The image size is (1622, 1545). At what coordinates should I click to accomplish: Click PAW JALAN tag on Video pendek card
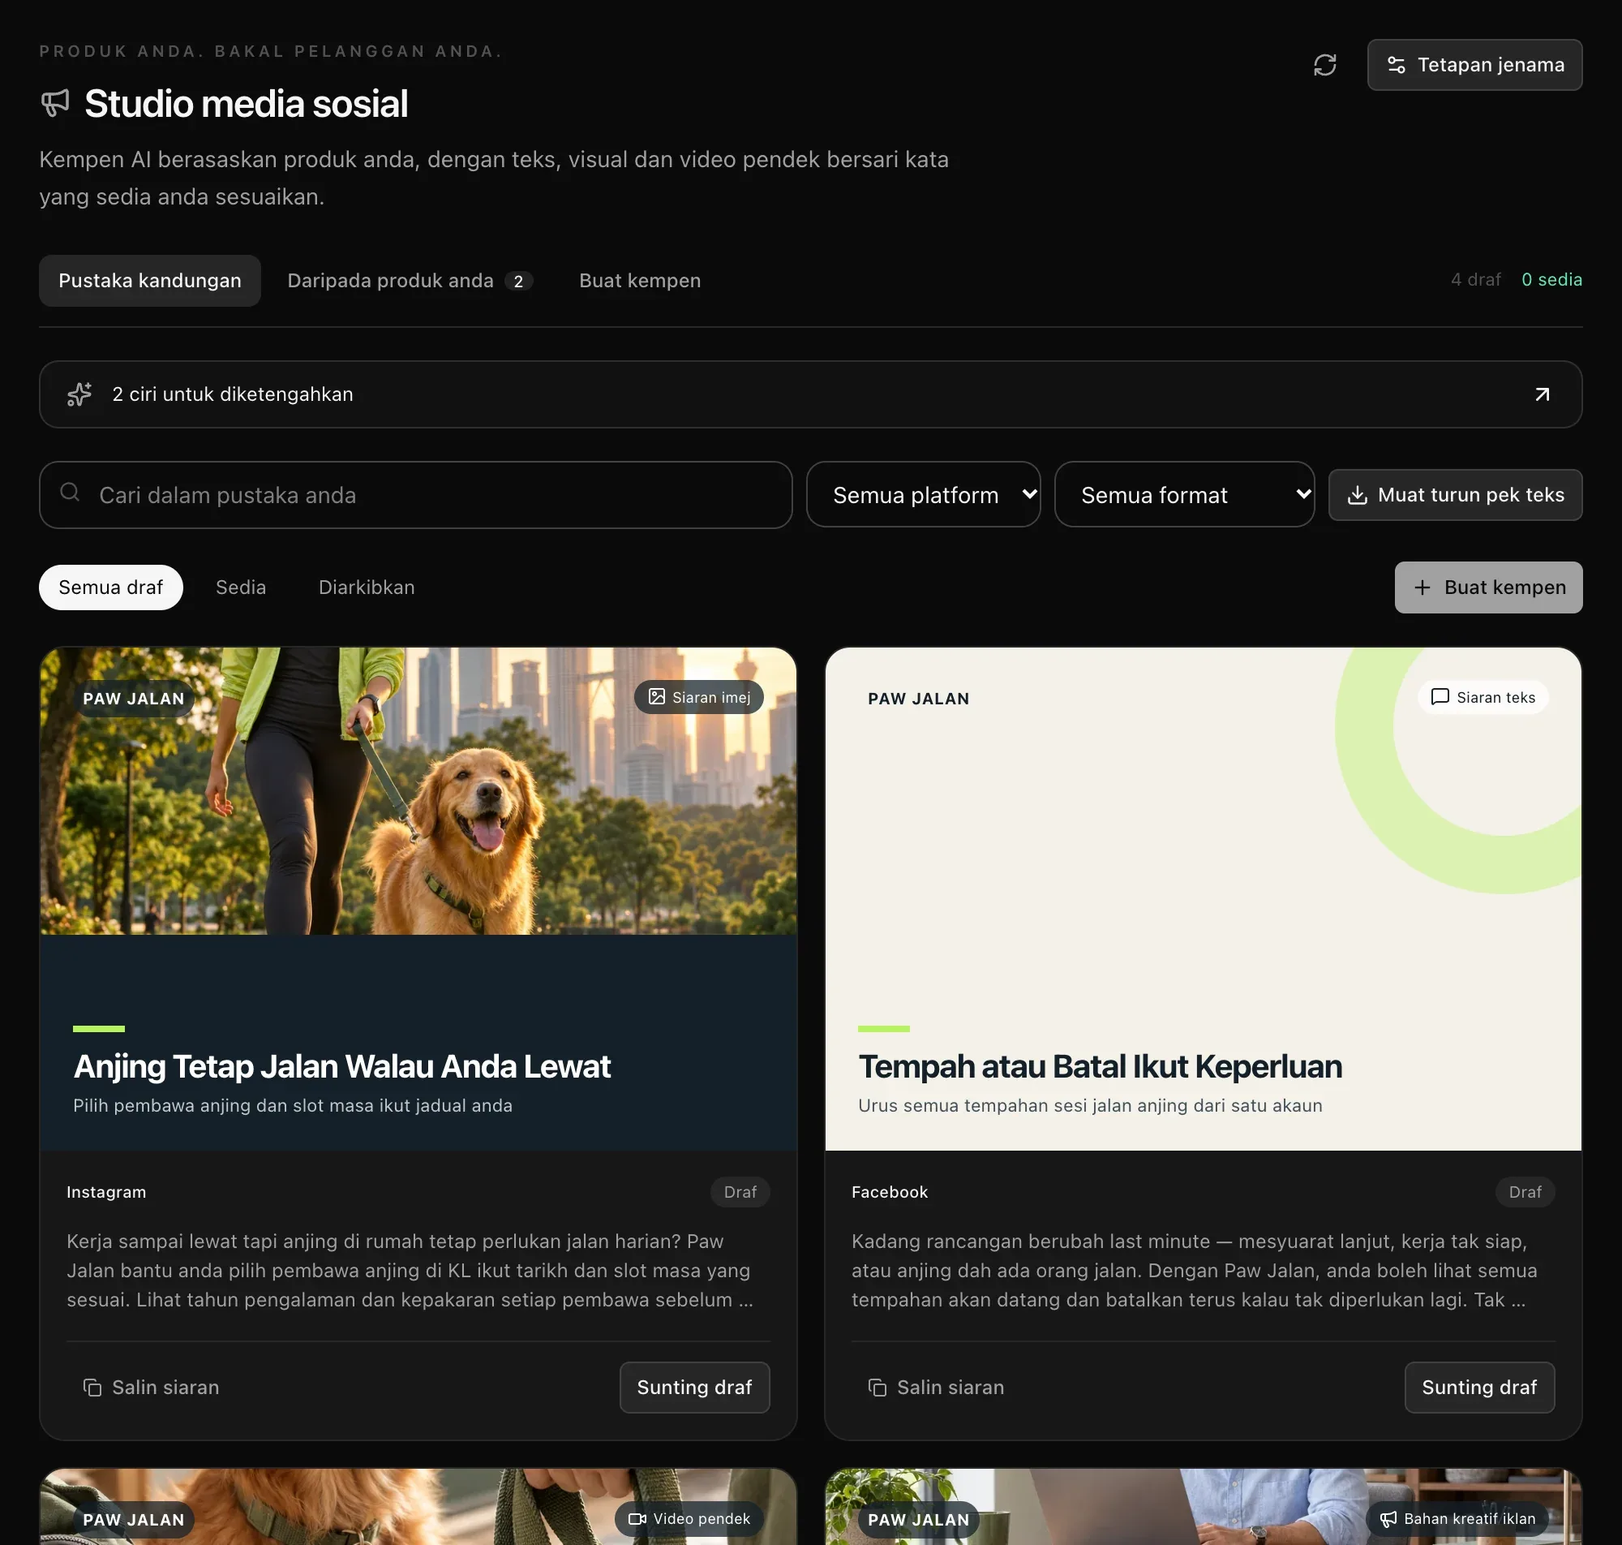pyautogui.click(x=133, y=1520)
